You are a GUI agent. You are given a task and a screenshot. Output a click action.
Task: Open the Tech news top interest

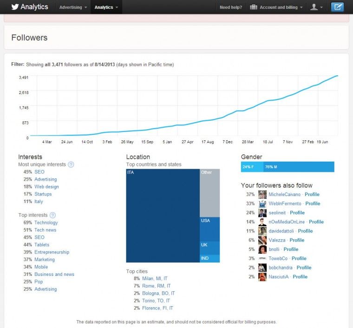tap(45, 230)
